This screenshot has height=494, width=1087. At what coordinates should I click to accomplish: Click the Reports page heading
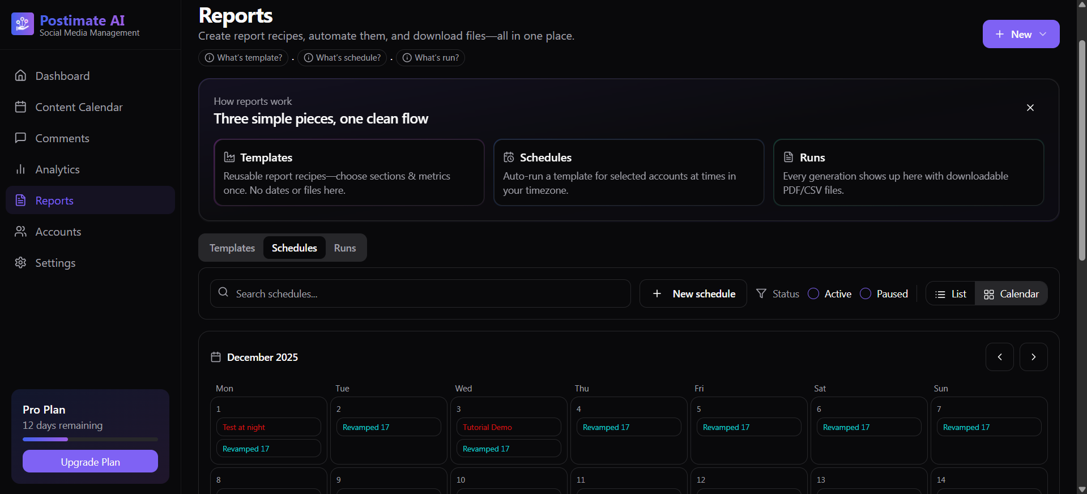[236, 15]
